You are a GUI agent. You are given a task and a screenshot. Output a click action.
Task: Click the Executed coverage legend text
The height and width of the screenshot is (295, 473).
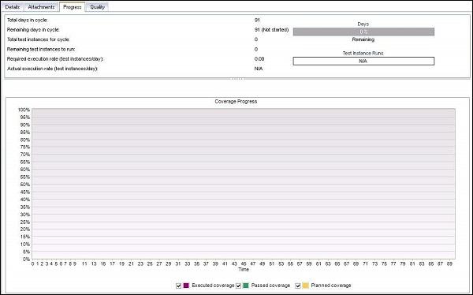point(213,286)
